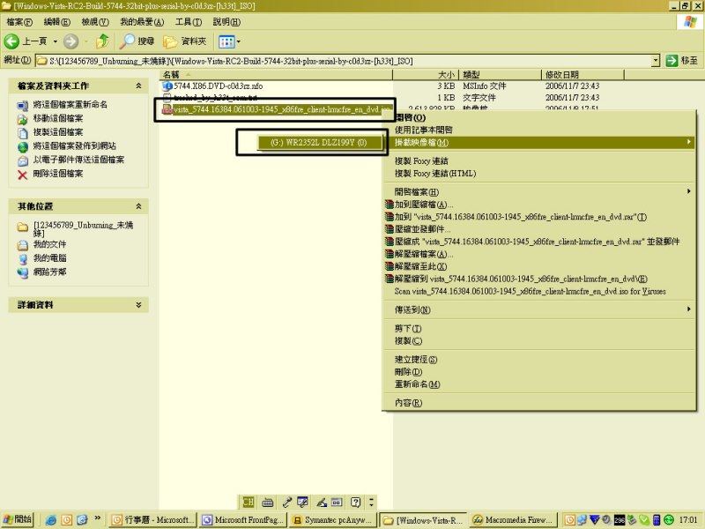
Task: Open the [123456789_Unburning_未燒錄] folder link
Action: [x=83, y=229]
